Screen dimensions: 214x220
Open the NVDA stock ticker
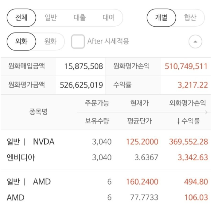44,142
